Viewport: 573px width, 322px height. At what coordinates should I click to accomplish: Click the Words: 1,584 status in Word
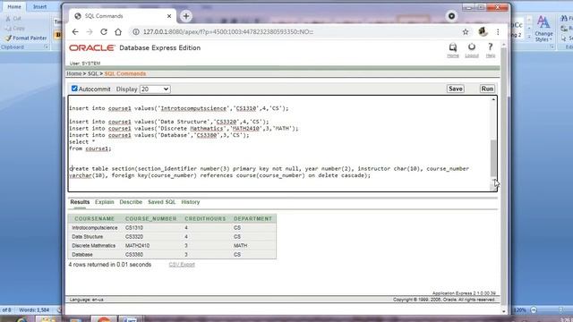pyautogui.click(x=34, y=310)
